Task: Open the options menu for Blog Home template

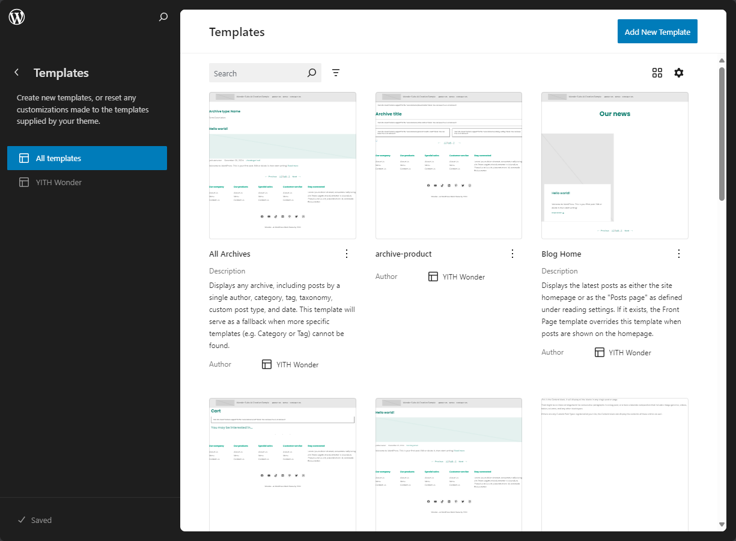Action: tap(679, 253)
